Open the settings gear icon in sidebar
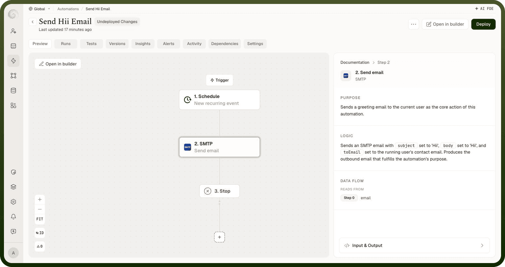505x267 pixels. click(13, 202)
